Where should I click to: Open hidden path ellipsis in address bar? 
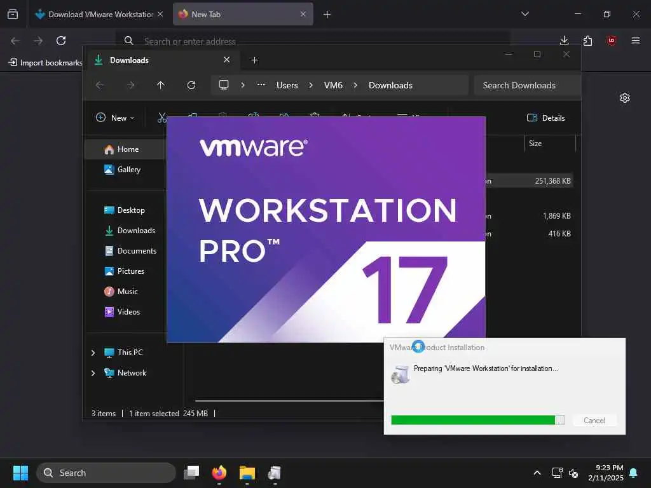[261, 85]
